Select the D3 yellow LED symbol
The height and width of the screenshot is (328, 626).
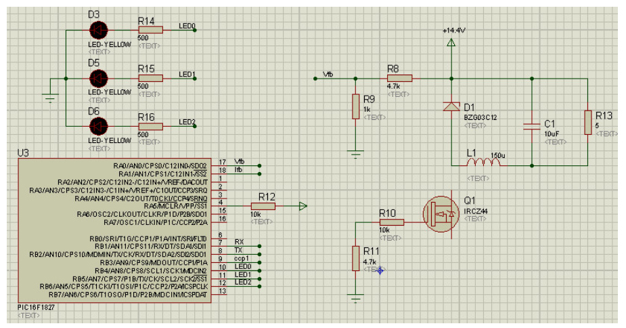(x=99, y=30)
